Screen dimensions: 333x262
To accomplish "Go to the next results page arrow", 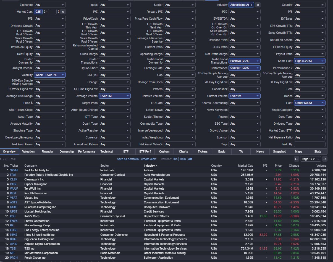I will click(x=325, y=159).
